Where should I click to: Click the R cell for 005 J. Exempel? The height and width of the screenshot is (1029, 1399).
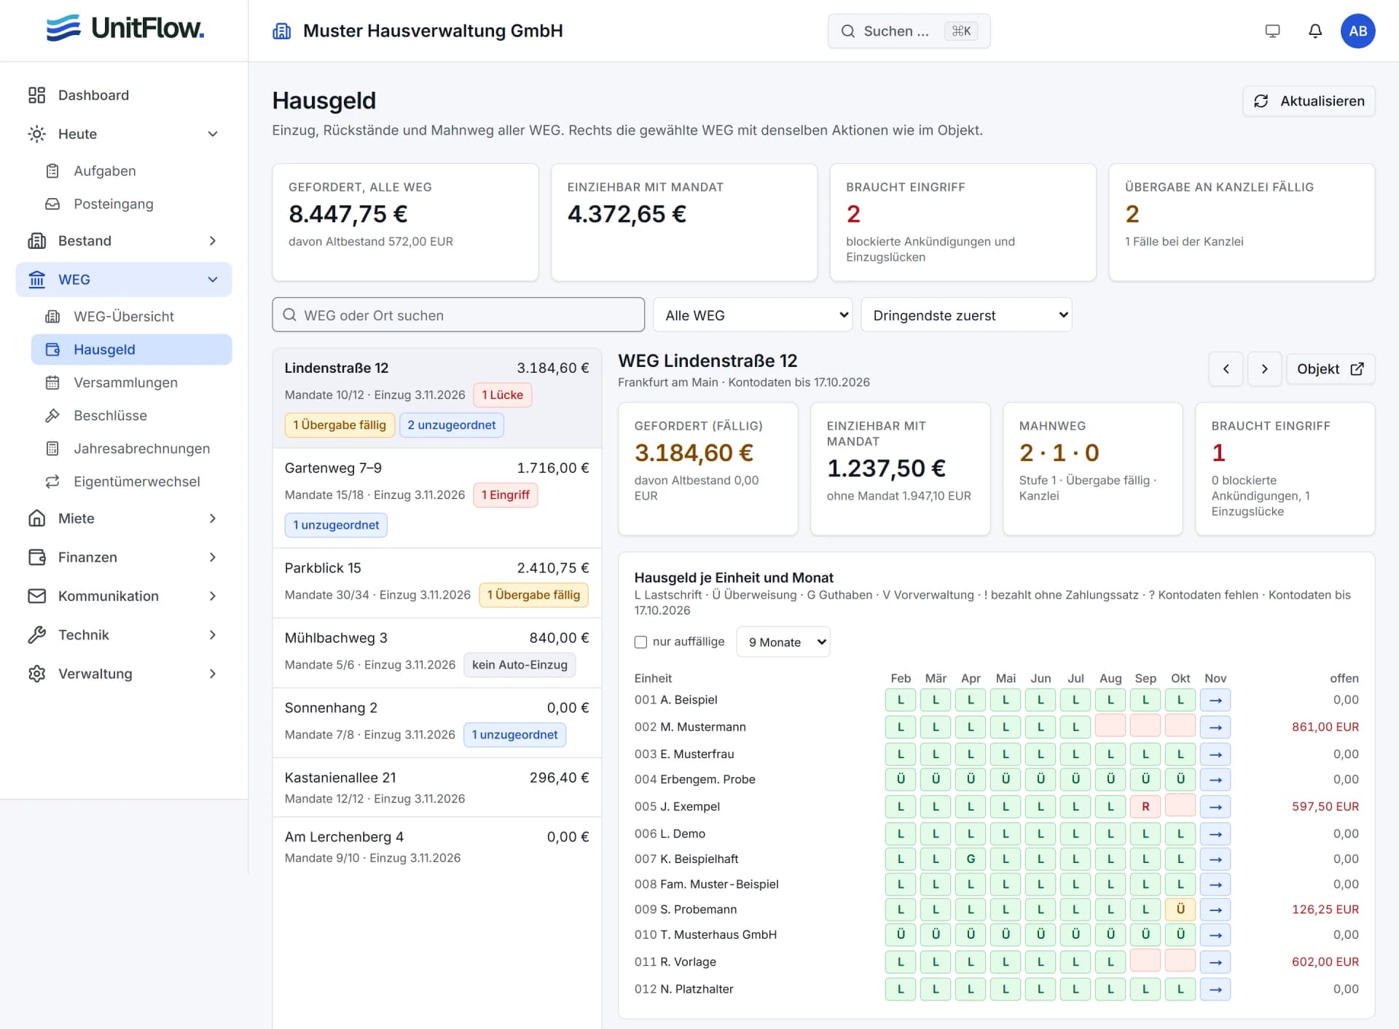1145,807
